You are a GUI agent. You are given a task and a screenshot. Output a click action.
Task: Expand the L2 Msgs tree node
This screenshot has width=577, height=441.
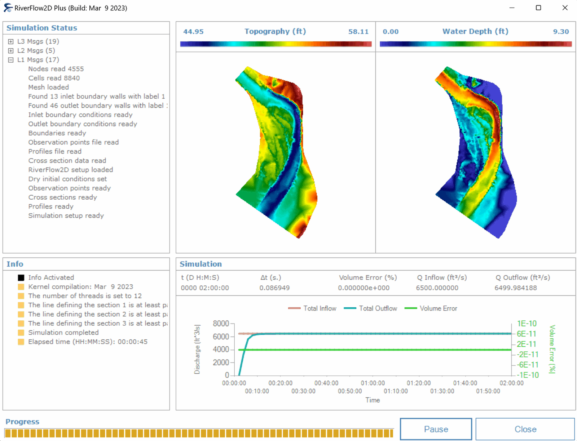pos(11,51)
